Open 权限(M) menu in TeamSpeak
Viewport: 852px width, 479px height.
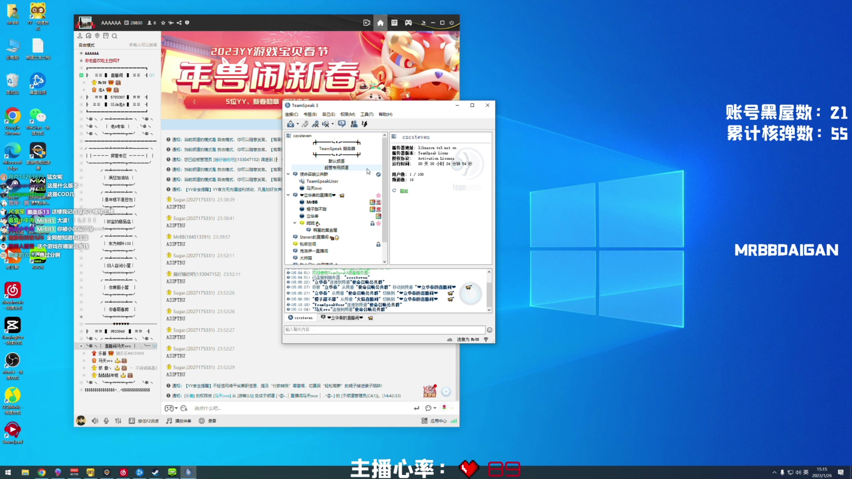coord(348,114)
